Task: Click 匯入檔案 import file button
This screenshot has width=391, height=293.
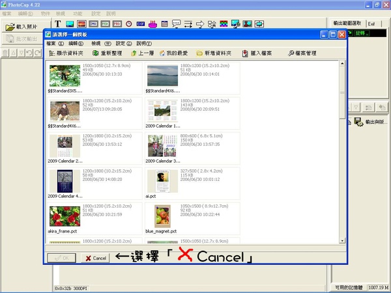Action: (x=257, y=53)
